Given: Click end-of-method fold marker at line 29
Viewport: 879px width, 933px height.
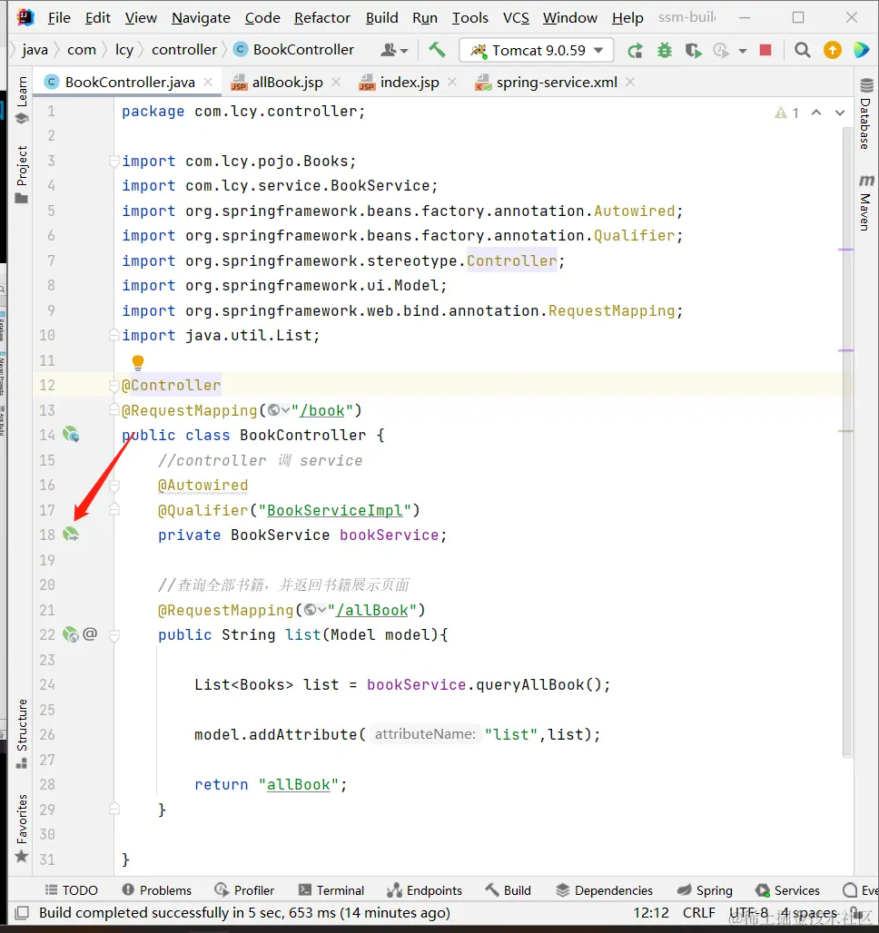Looking at the screenshot, I should point(114,809).
